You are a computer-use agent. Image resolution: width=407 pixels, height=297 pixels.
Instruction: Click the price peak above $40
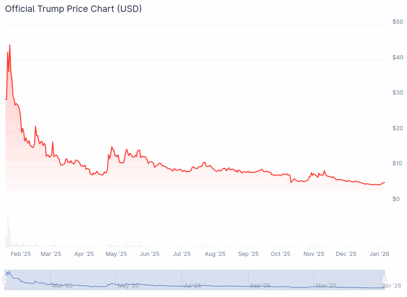[x=10, y=45]
